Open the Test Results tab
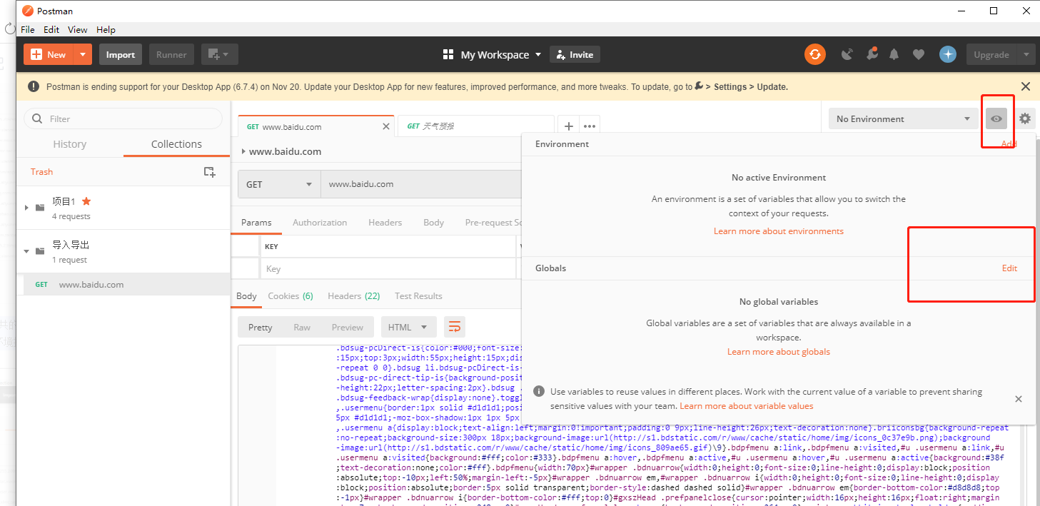Image resolution: width=1040 pixels, height=506 pixels. pos(418,296)
